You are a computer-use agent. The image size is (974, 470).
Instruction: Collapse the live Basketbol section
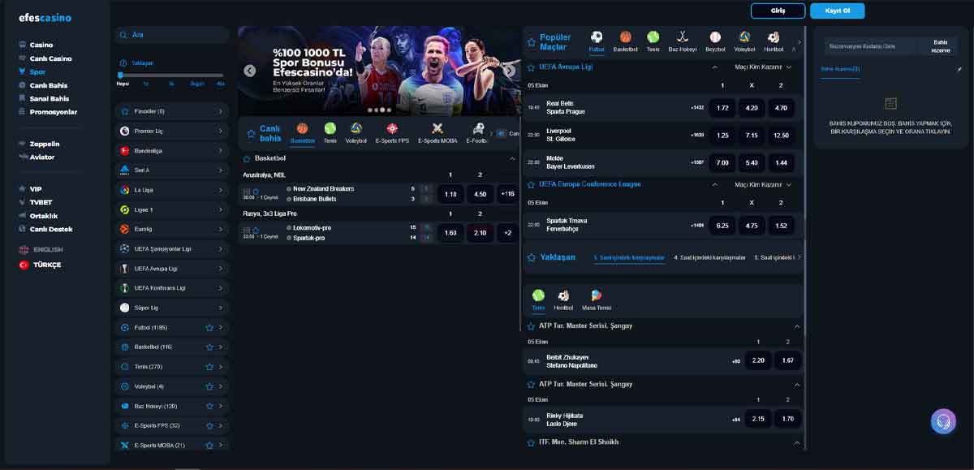pyautogui.click(x=512, y=158)
